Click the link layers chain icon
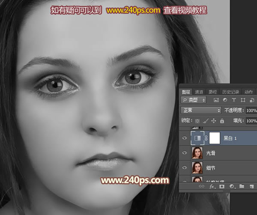257x215 pixels. 201,186
